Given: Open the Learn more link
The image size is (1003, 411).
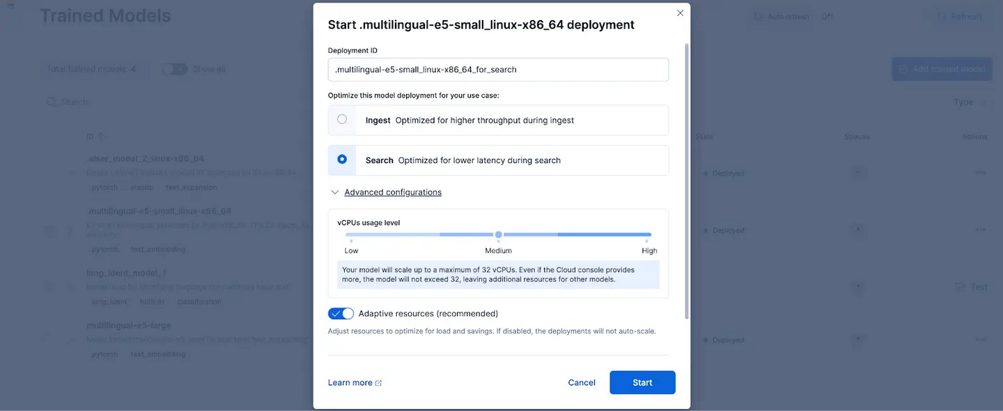Looking at the screenshot, I should pos(350,382).
